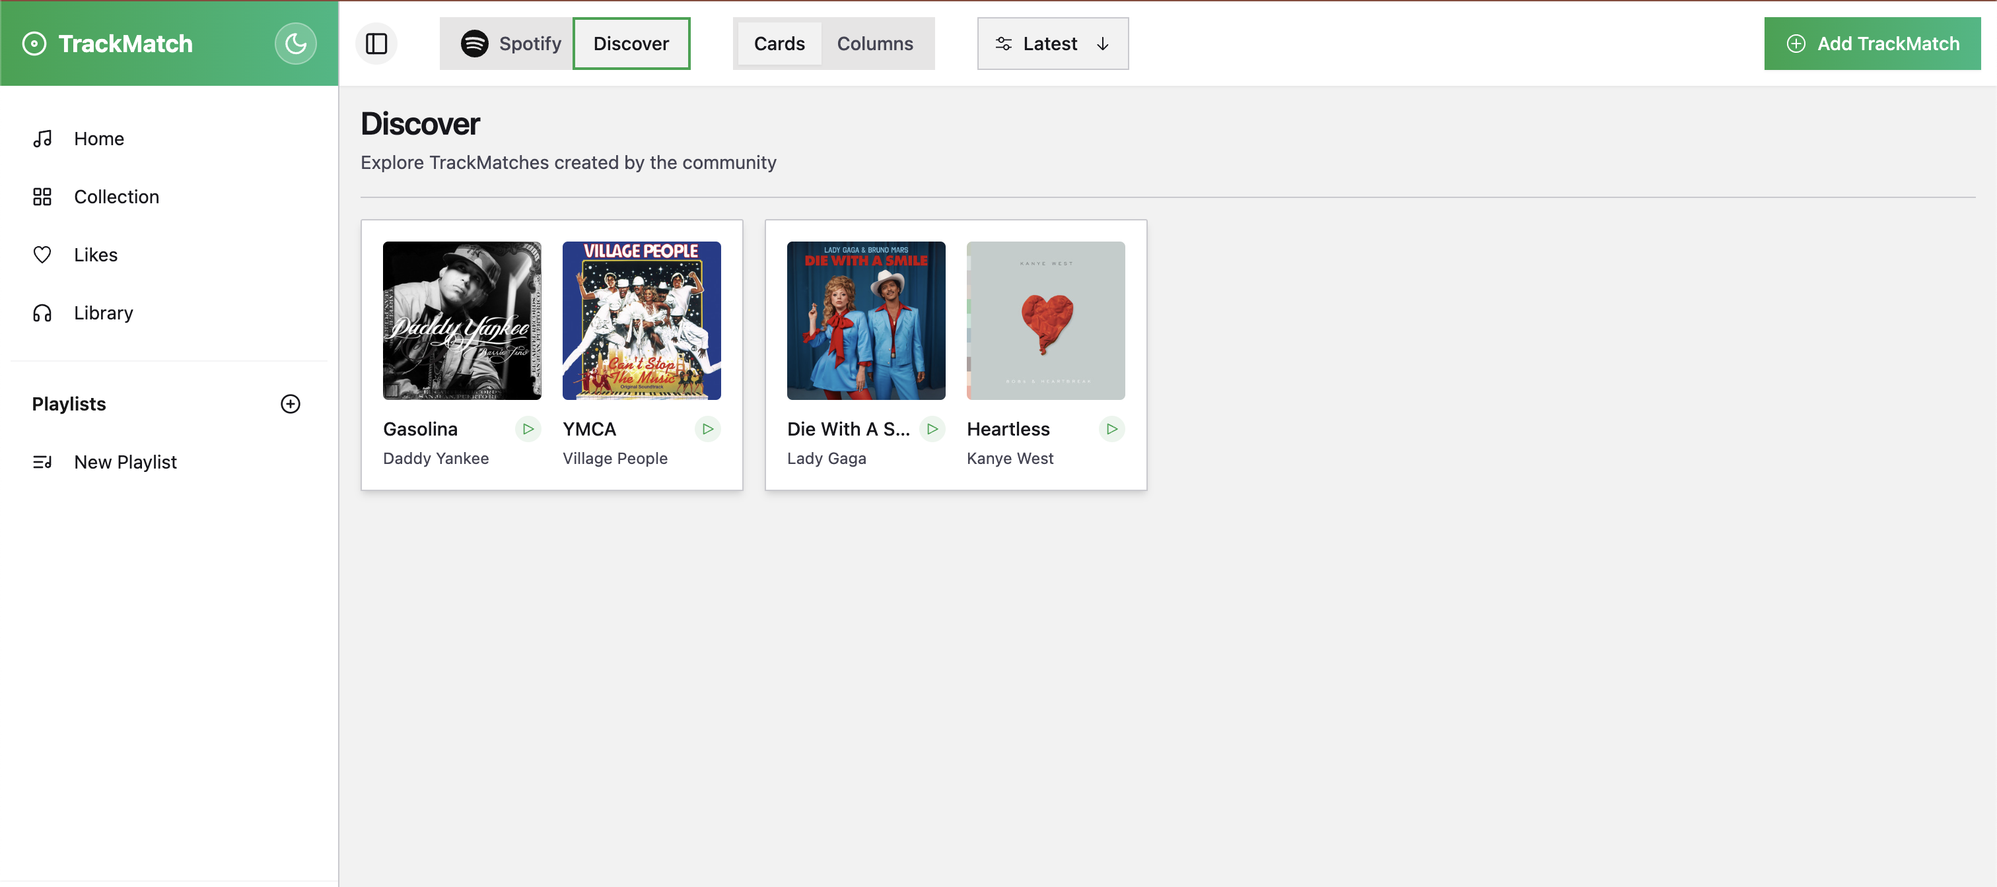Screen dimensions: 1997x887
Task: Click the Add TrackMatch button
Action: [x=1872, y=44]
